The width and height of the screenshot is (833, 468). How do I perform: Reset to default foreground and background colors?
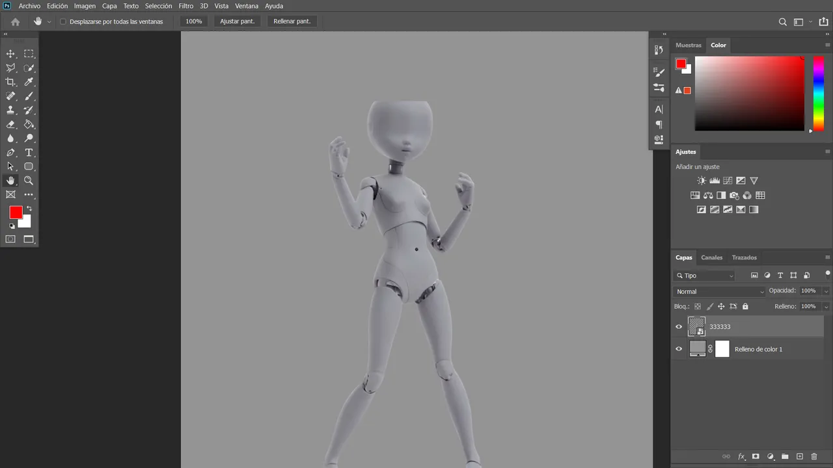click(12, 226)
